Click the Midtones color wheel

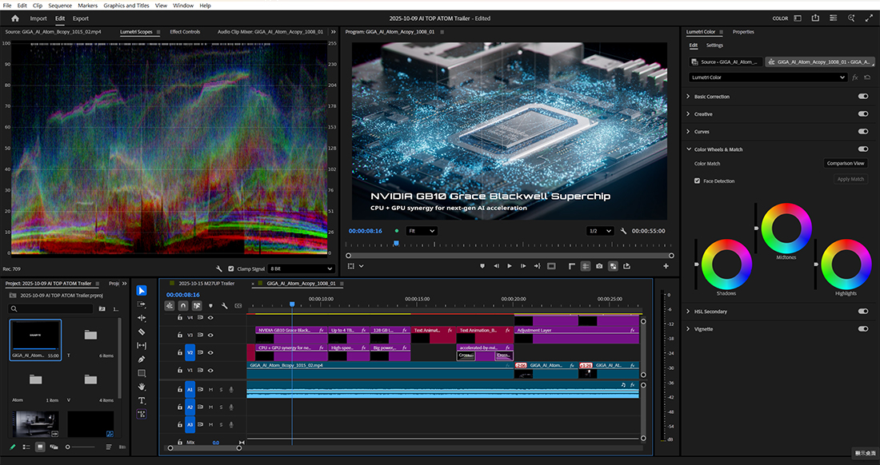(x=787, y=229)
